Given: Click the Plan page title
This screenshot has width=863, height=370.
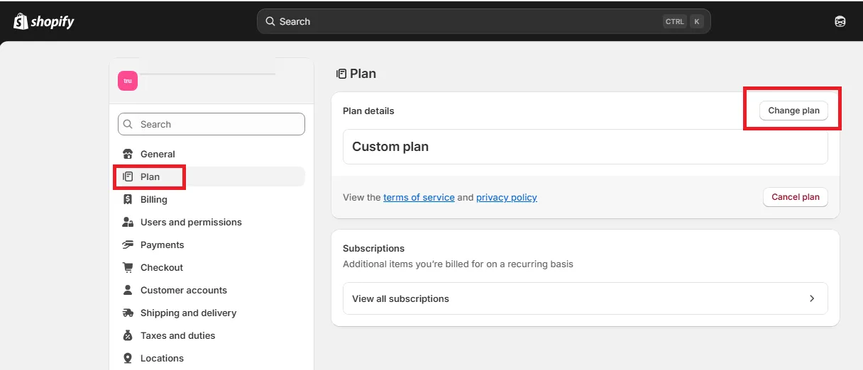Looking at the screenshot, I should click(x=363, y=74).
